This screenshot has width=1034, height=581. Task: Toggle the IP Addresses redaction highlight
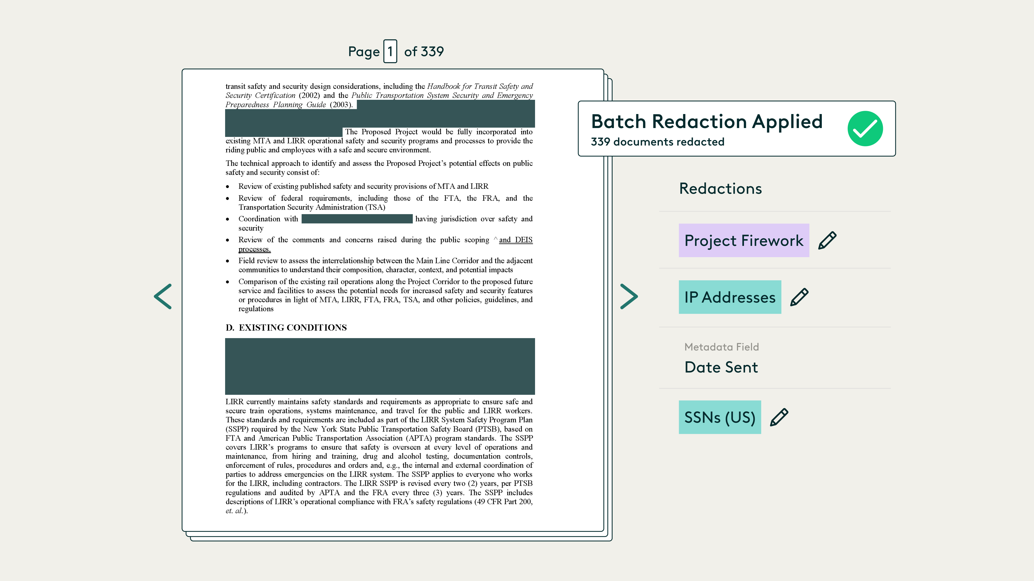pos(730,297)
